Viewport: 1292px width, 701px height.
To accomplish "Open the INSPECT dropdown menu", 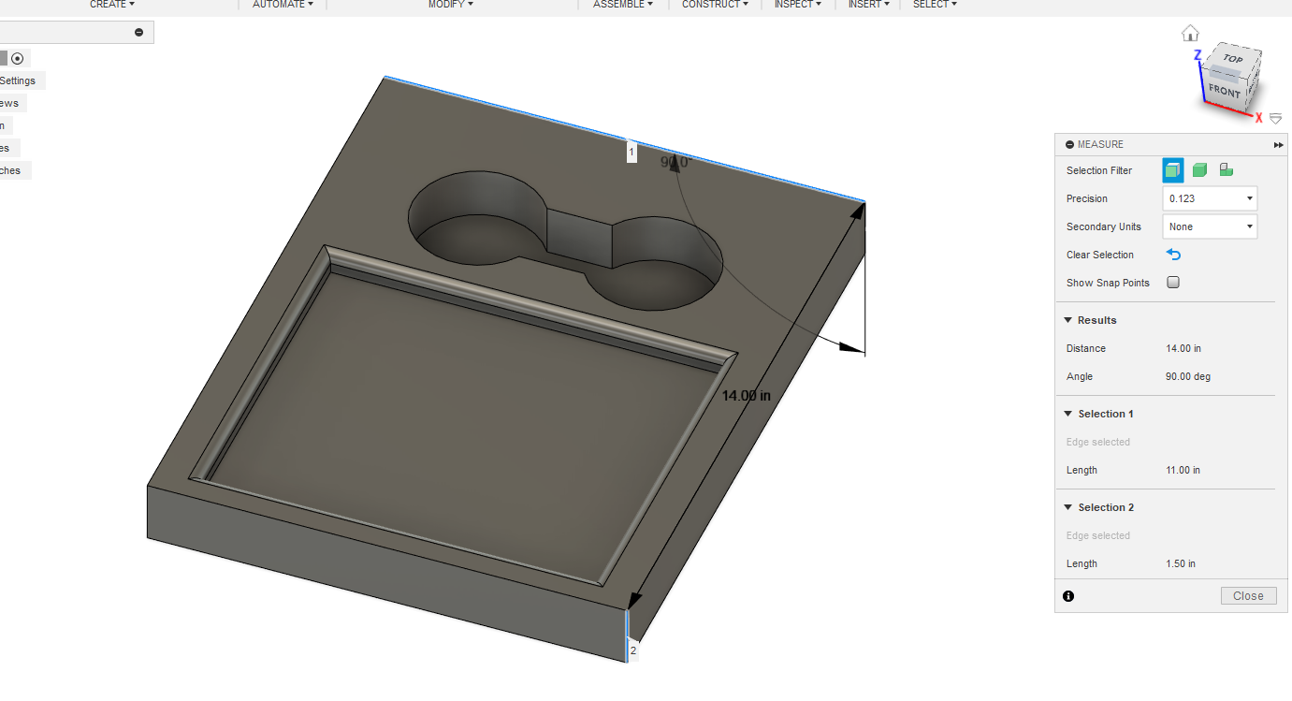I will coord(798,5).
